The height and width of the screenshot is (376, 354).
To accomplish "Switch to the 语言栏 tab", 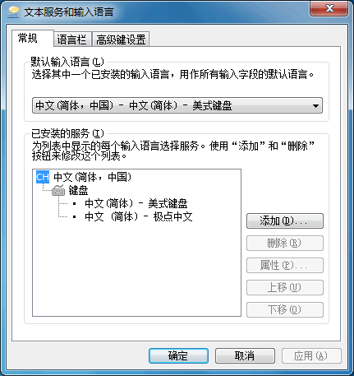I will pyautogui.click(x=71, y=39).
